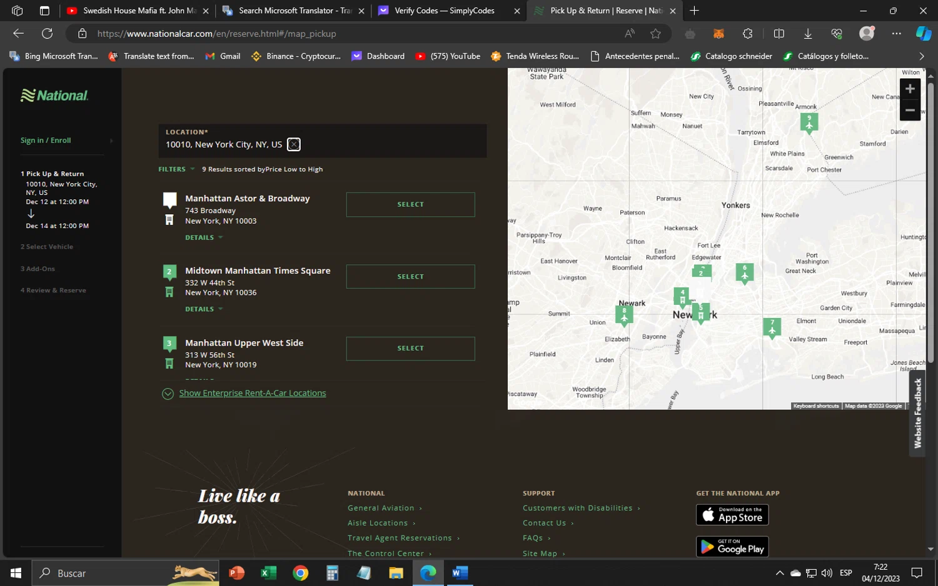Open Website Feedback side tab
Screen dimensions: 938x586
pos(917,414)
